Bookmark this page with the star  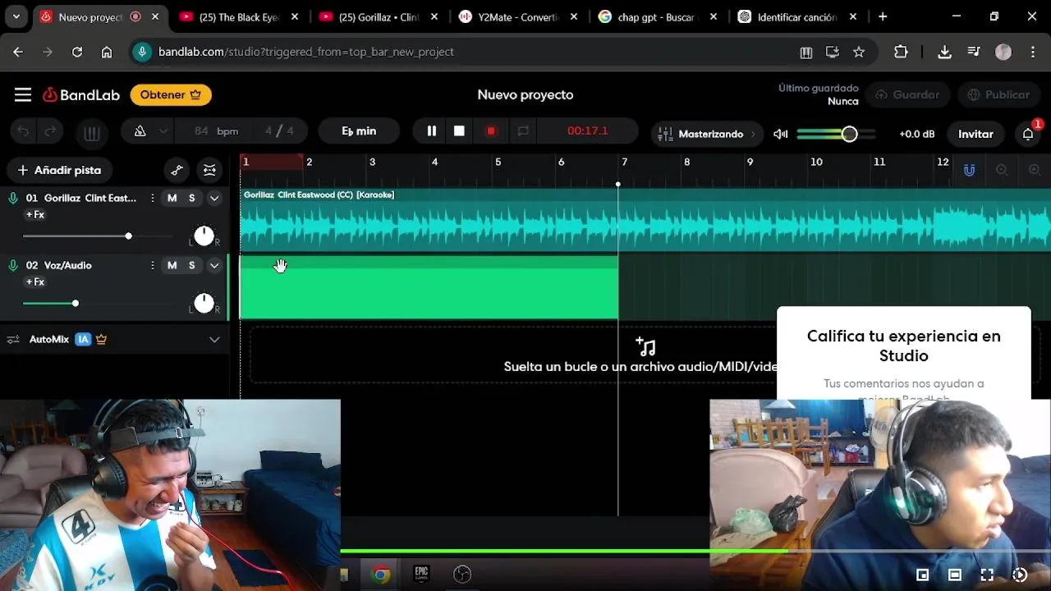click(859, 52)
